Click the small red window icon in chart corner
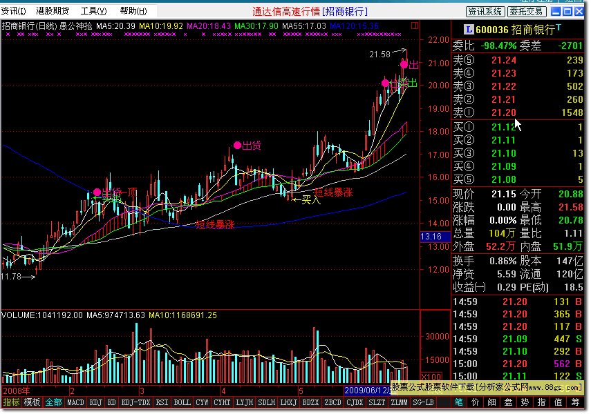The width and height of the screenshot is (591, 414). click(x=415, y=26)
